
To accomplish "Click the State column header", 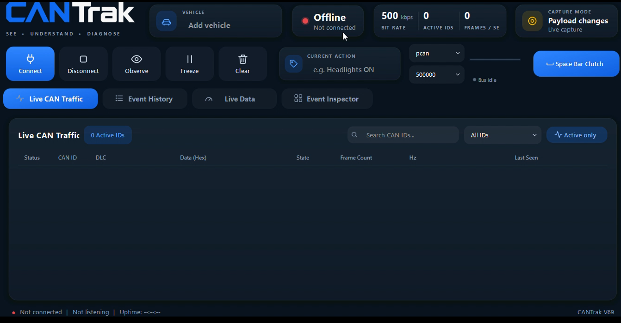I will [303, 158].
